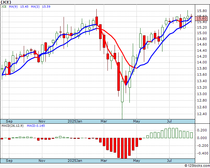Screen dimensions: 210x168
Task: Click the 14.80 price axis label
Action: tap(202, 39)
